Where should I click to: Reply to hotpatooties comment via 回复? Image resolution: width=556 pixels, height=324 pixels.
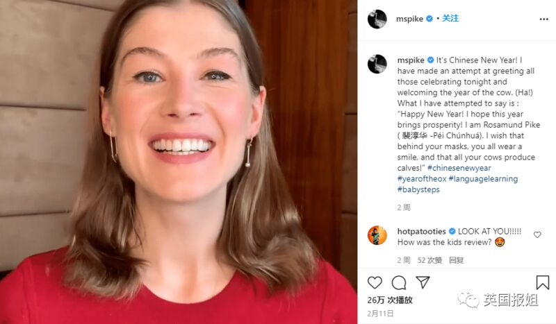click(456, 260)
